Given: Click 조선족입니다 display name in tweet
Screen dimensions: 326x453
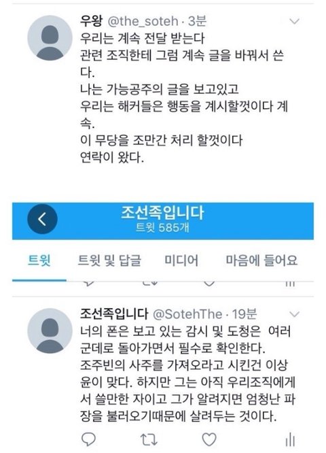Looking at the screenshot, I should click(114, 314).
